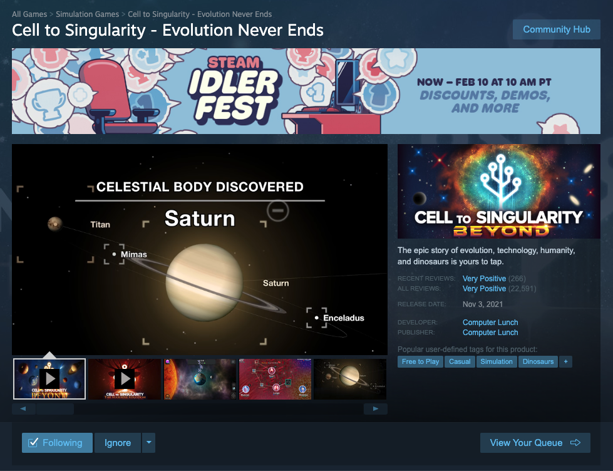The width and height of the screenshot is (613, 471).
Task: Select the Saturn screenshot thumbnail
Action: click(x=350, y=379)
